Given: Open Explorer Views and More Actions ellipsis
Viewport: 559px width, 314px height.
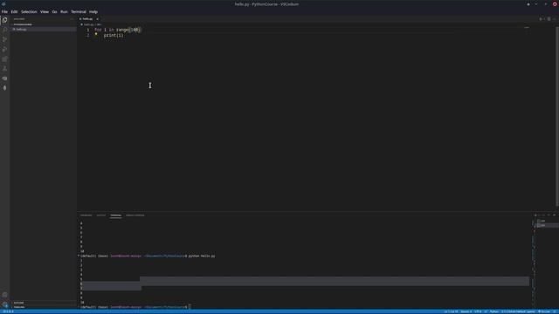Looking at the screenshot, I should (x=72, y=19).
